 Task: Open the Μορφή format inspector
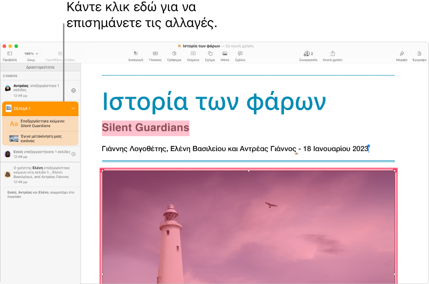coord(401,54)
